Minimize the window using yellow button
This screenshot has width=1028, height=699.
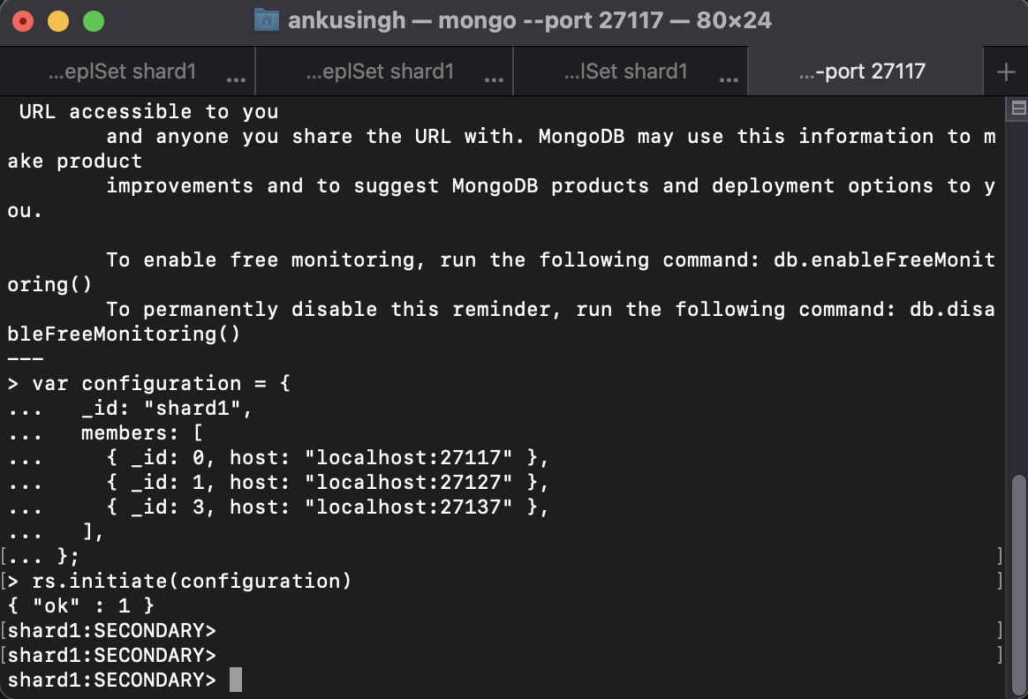click(x=58, y=20)
